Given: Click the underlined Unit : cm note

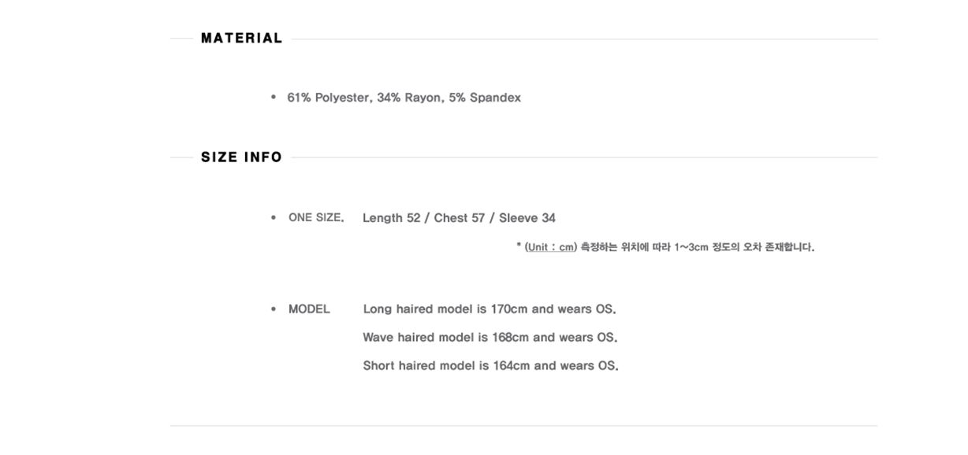Looking at the screenshot, I should tap(550, 247).
